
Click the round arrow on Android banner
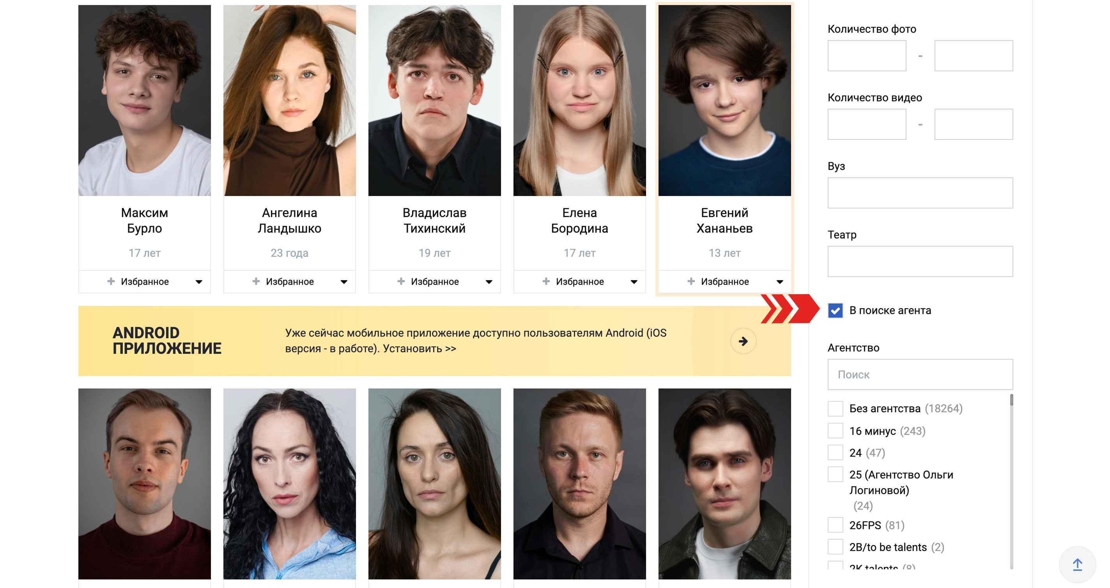click(x=743, y=341)
